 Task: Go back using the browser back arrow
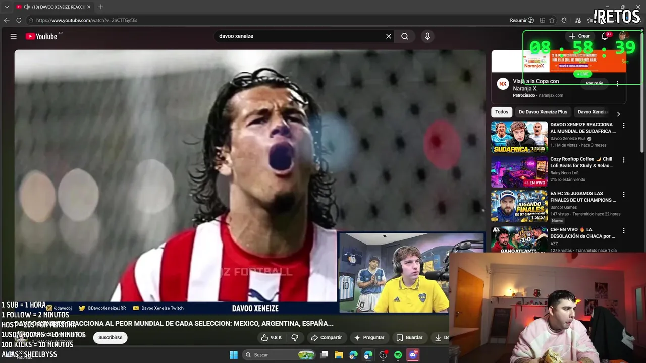pos(7,20)
